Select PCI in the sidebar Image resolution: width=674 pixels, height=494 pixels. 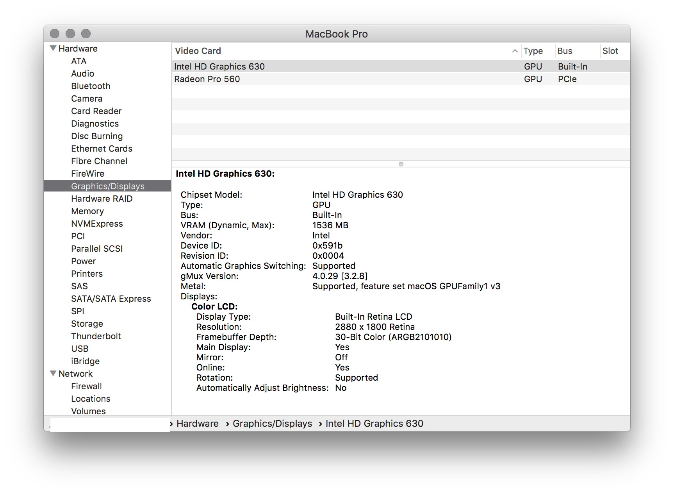click(78, 236)
